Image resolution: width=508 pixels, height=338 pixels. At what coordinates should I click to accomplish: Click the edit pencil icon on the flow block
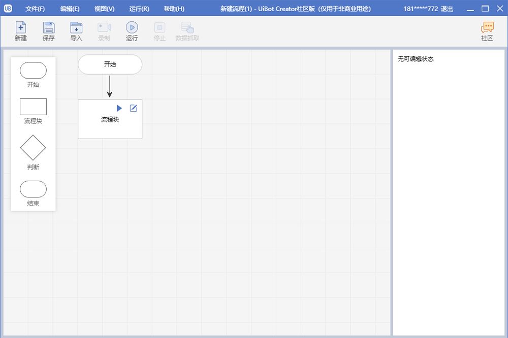pos(134,108)
